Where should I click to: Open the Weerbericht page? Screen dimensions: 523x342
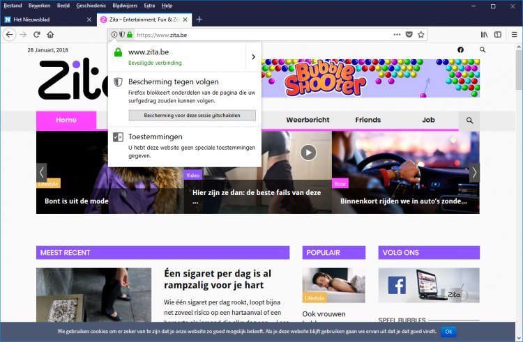click(x=308, y=120)
